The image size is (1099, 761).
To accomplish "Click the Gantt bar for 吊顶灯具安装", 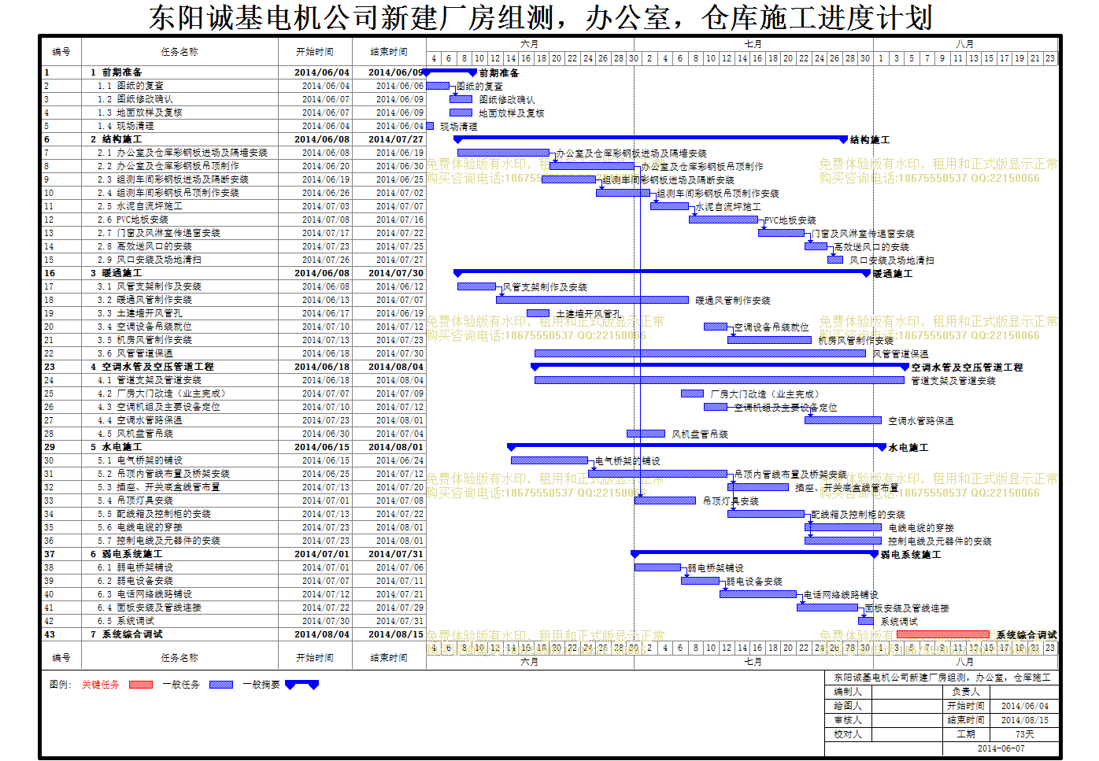I will [665, 501].
